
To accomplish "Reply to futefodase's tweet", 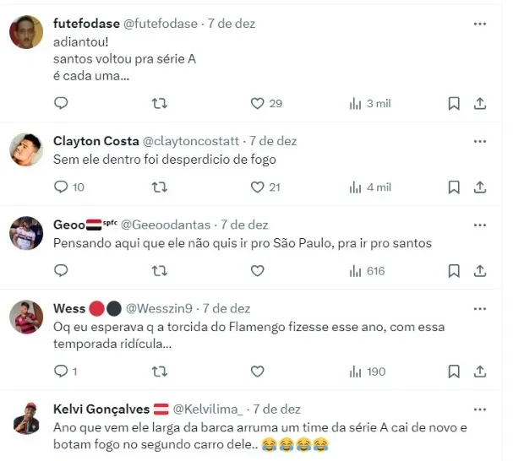I will pos(61,103).
